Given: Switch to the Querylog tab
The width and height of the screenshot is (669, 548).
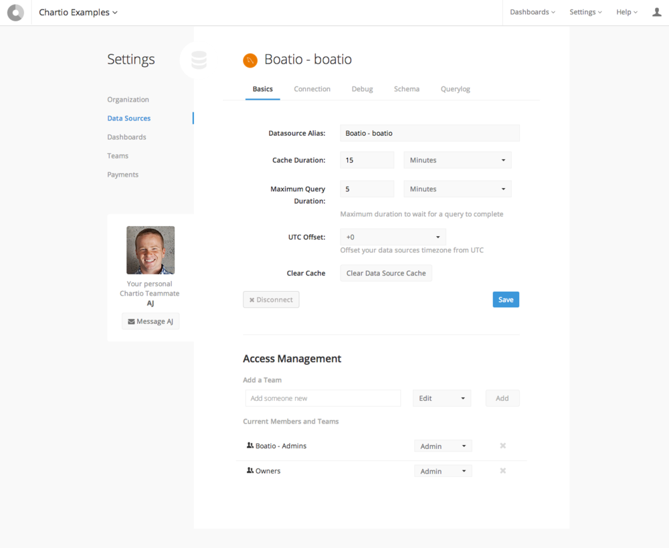Looking at the screenshot, I should pos(455,89).
